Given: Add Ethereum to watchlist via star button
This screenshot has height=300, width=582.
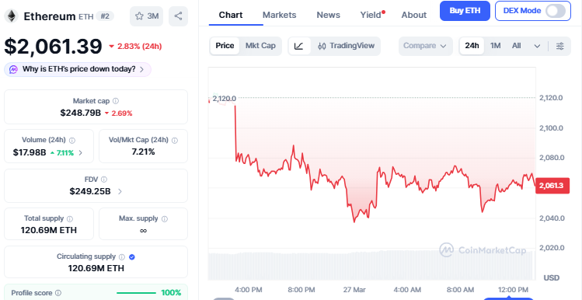Looking at the screenshot, I should click(146, 16).
